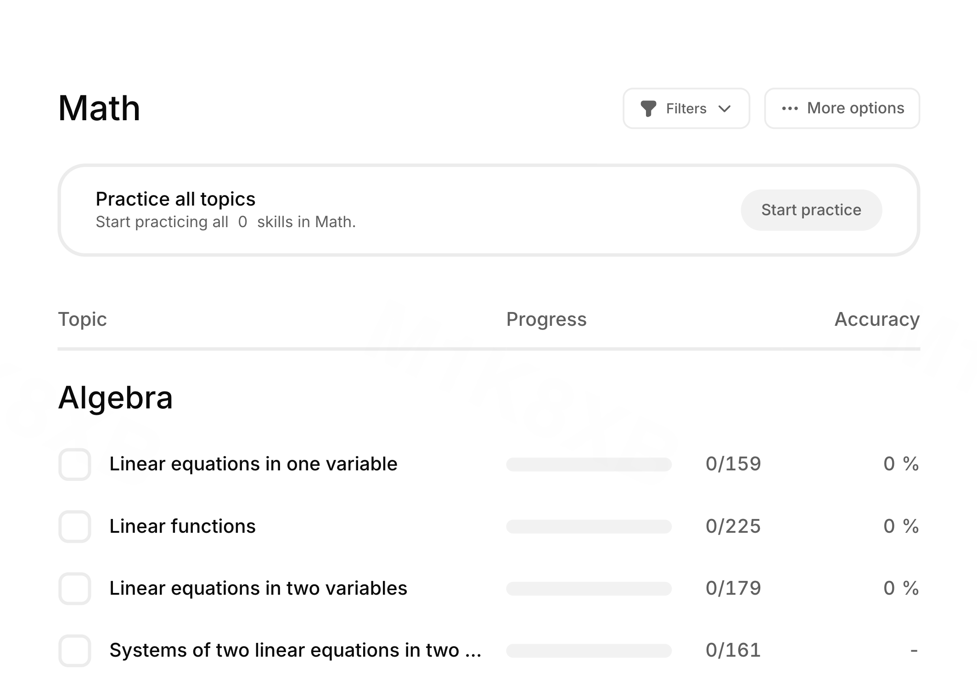Click the 0/225 progress count
Image resolution: width=977 pixels, height=681 pixels.
point(733,526)
